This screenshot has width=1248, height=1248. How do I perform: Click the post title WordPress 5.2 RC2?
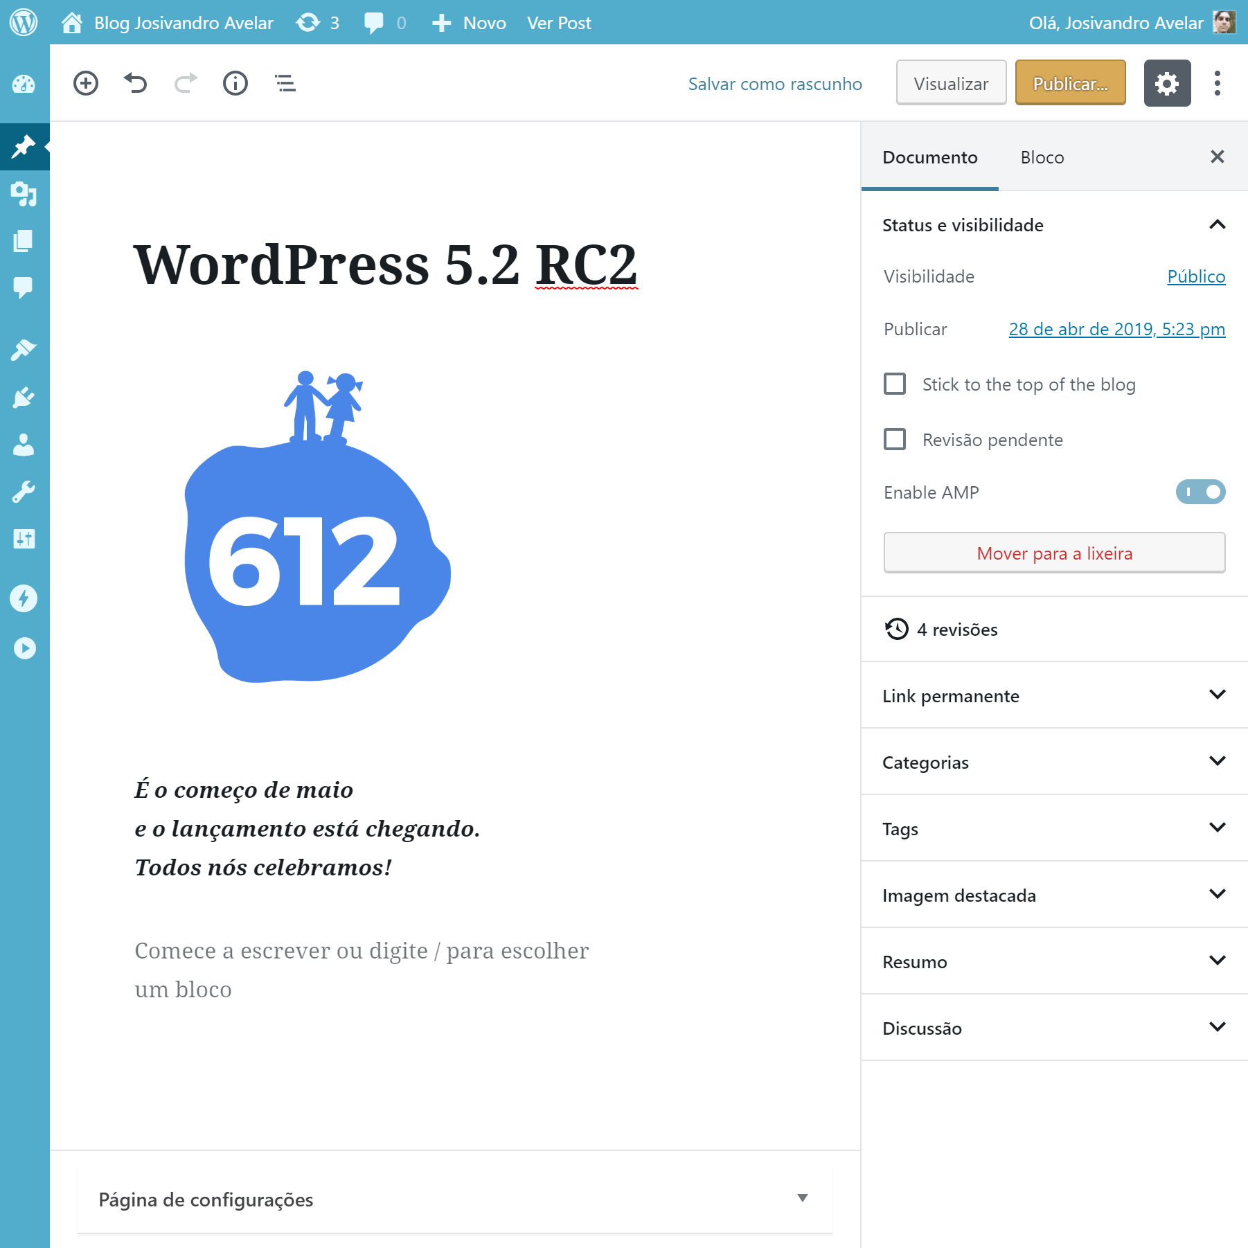tap(385, 264)
